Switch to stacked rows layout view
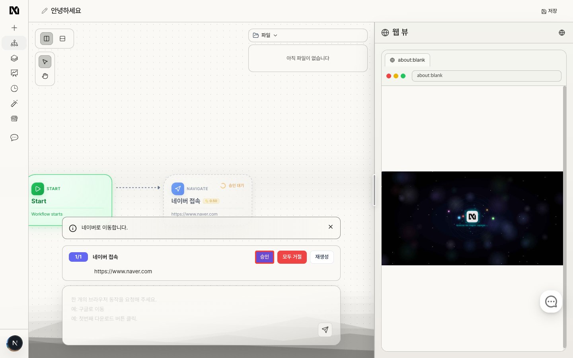The width and height of the screenshot is (573, 358). 62,39
